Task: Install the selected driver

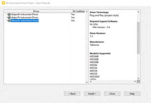Action: click(92, 94)
